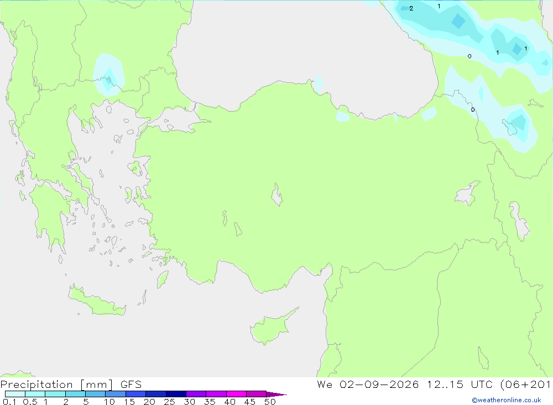
Task: Click the 2–5 mm legend color swatch
Action: (75, 394)
